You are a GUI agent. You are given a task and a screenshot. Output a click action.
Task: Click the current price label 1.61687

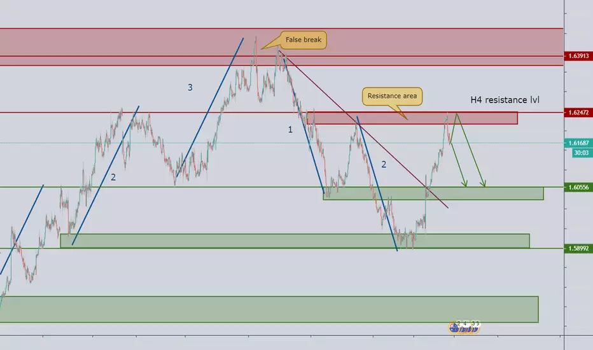tap(578, 143)
